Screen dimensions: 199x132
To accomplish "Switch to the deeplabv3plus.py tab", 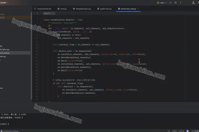I will pyautogui.click(x=82, y=9).
